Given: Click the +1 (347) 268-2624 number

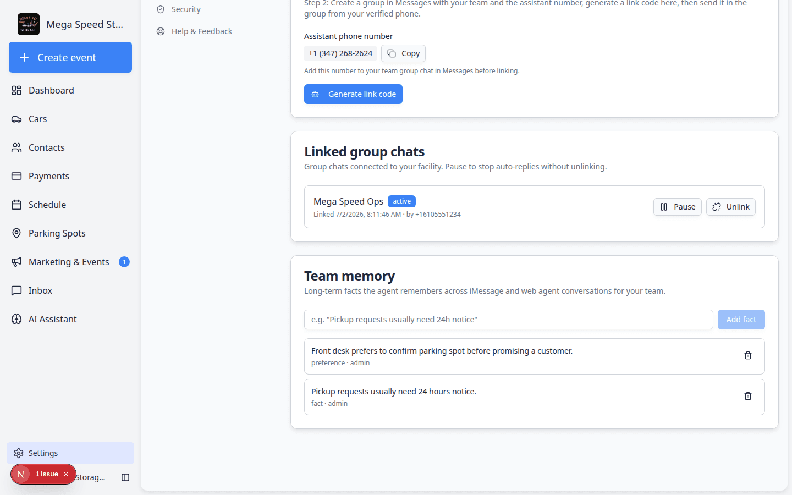Looking at the screenshot, I should pyautogui.click(x=340, y=53).
